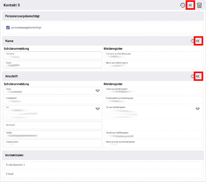
Task: Show history of Anschrift section
Action: [x=192, y=76]
